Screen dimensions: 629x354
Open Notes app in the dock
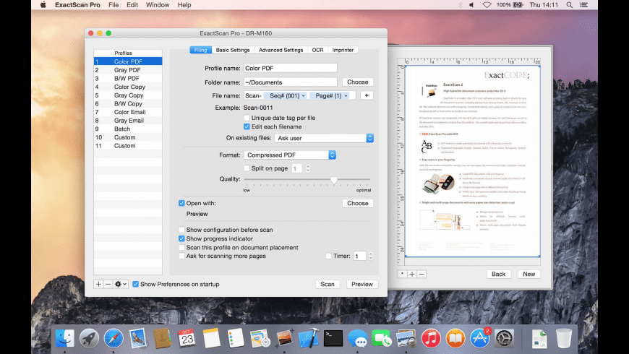pyautogui.click(x=211, y=338)
